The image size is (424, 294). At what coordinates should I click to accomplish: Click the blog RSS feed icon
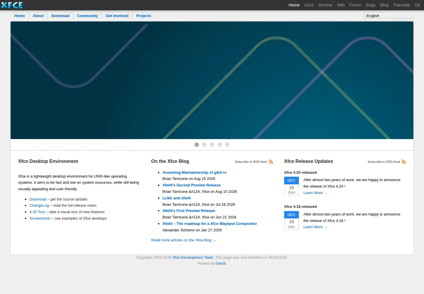coord(271,162)
